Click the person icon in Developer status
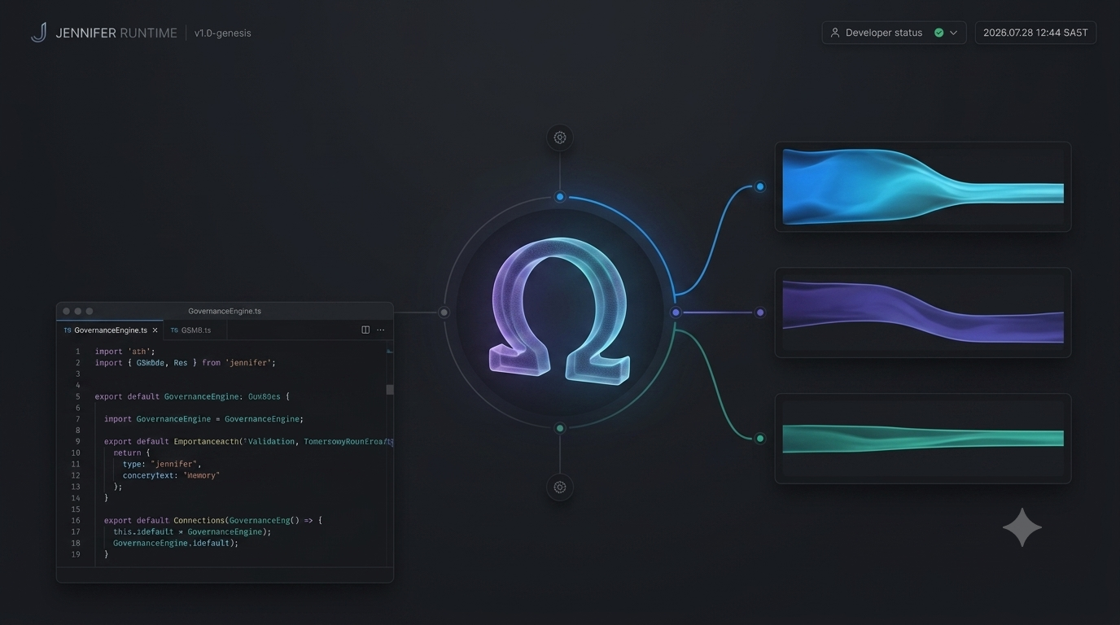 pyautogui.click(x=835, y=33)
